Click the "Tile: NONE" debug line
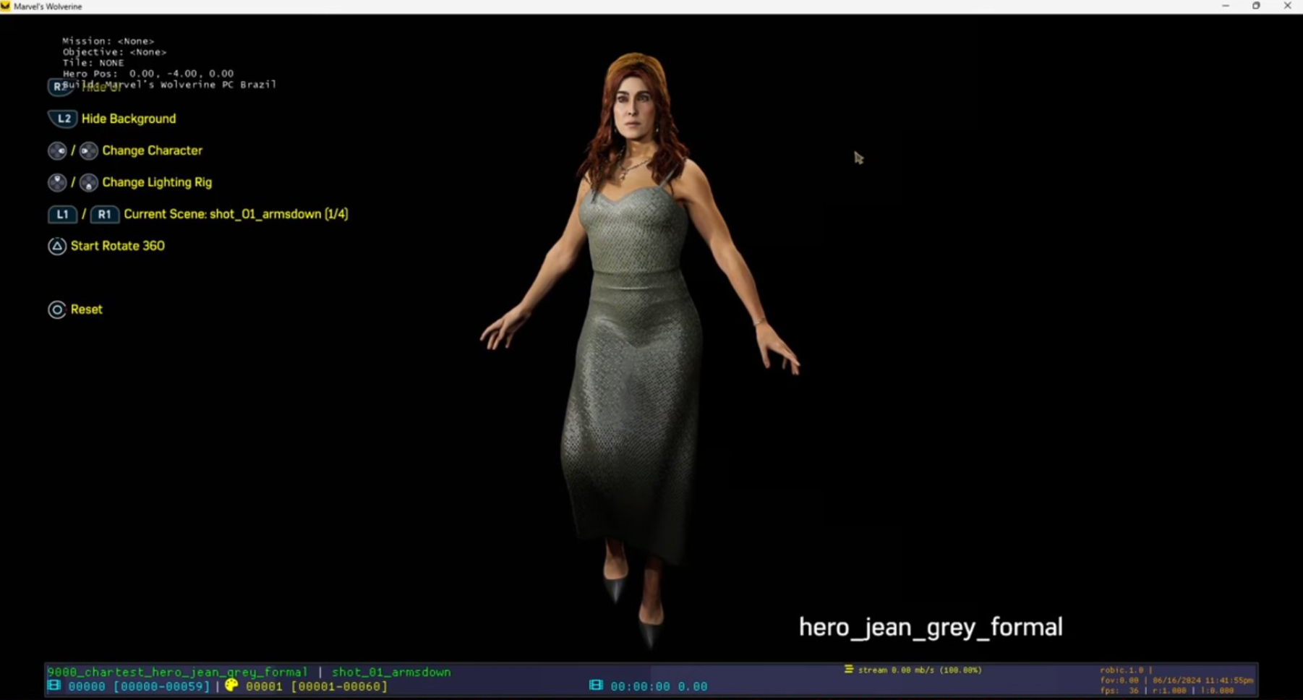 click(93, 63)
